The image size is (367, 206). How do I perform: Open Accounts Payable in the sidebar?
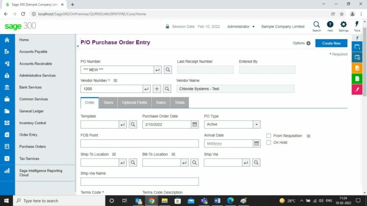33,51
